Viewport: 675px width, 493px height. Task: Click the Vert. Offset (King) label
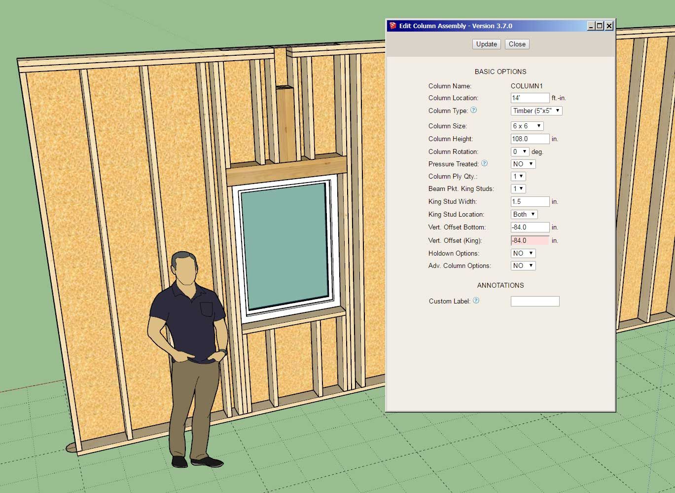point(455,240)
